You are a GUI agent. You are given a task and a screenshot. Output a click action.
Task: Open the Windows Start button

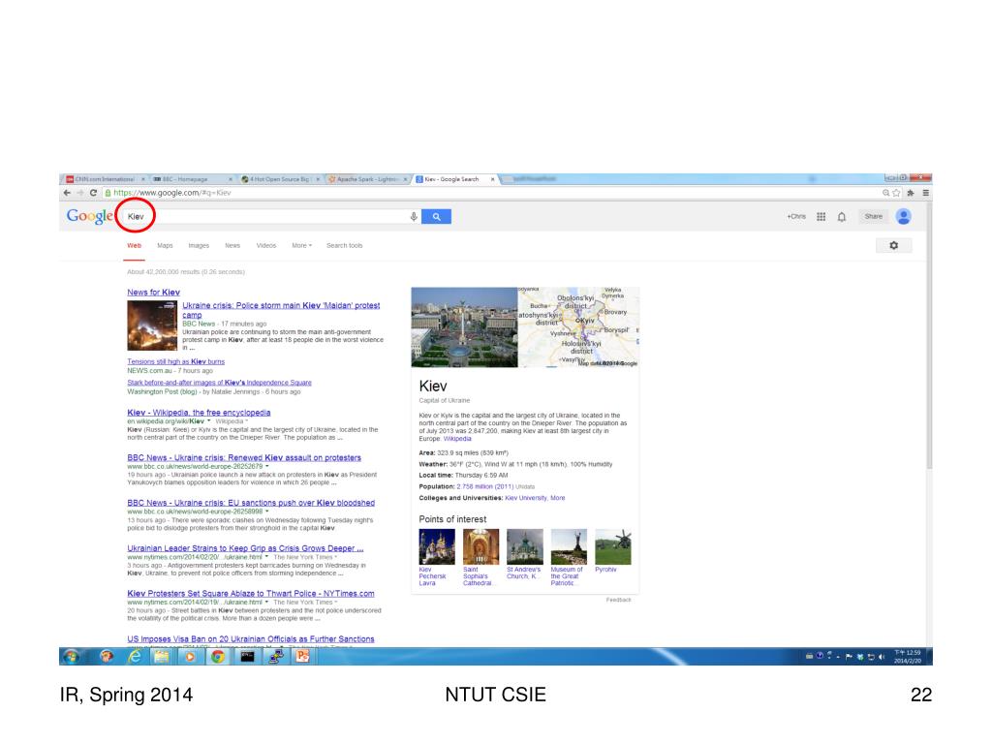pos(71,656)
